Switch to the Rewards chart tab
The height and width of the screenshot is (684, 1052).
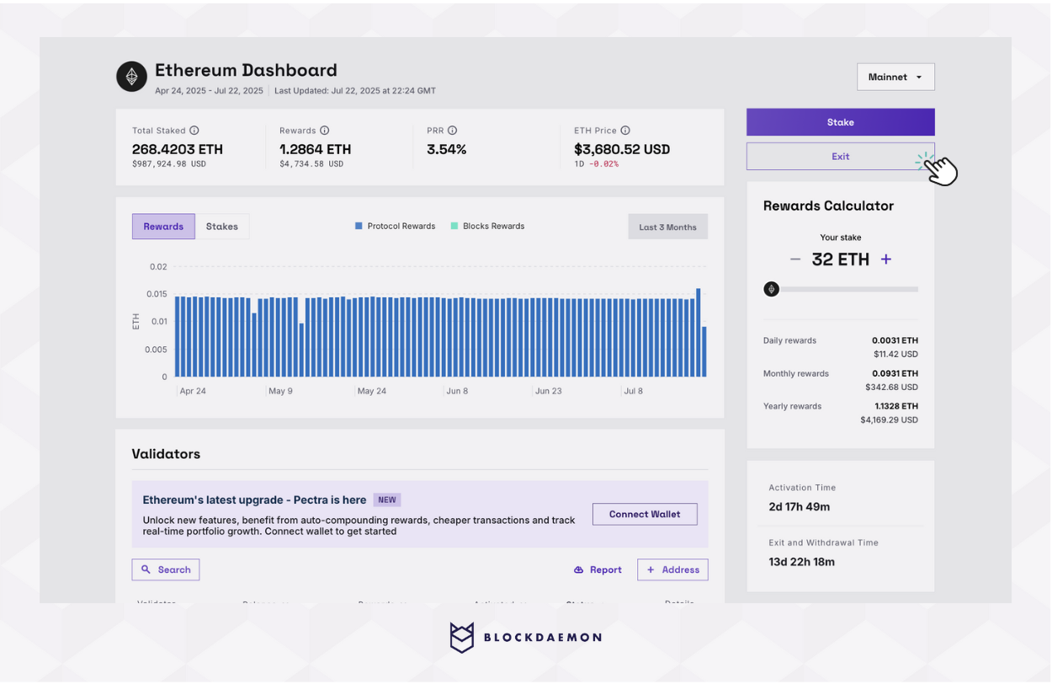[x=163, y=227]
